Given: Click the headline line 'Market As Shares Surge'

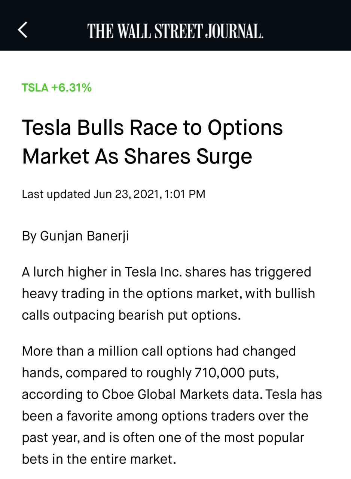Looking at the screenshot, I should coord(137,156).
